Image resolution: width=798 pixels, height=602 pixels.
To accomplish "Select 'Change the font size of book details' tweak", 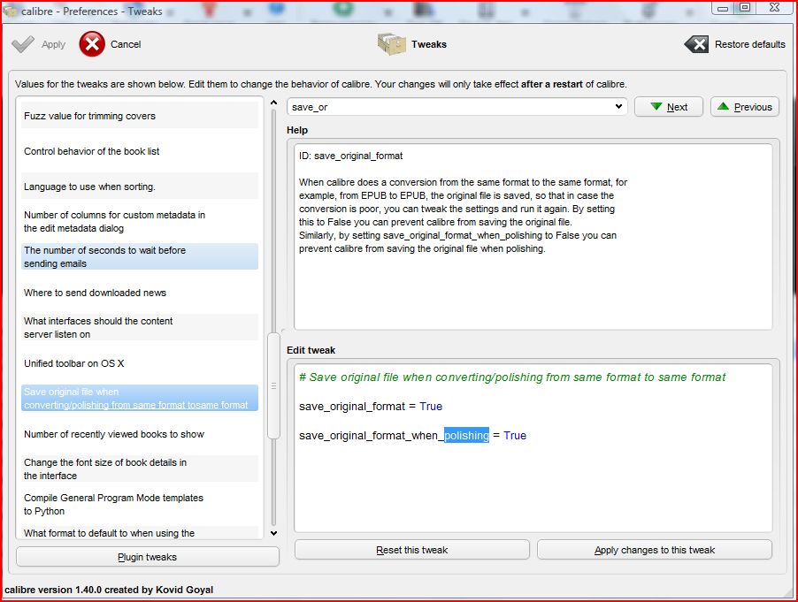I will pos(140,469).
